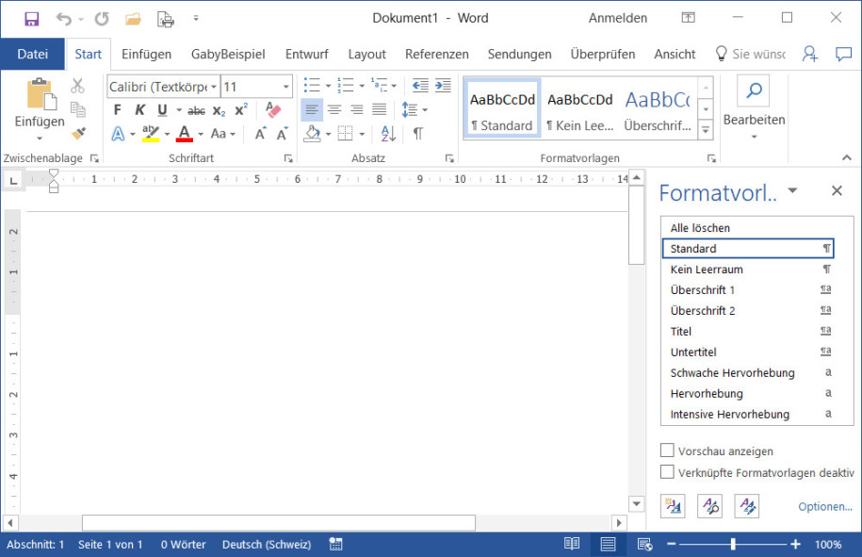Toggle bold formatting (F)
Viewport: 862px width, 557px height.
[x=117, y=110]
